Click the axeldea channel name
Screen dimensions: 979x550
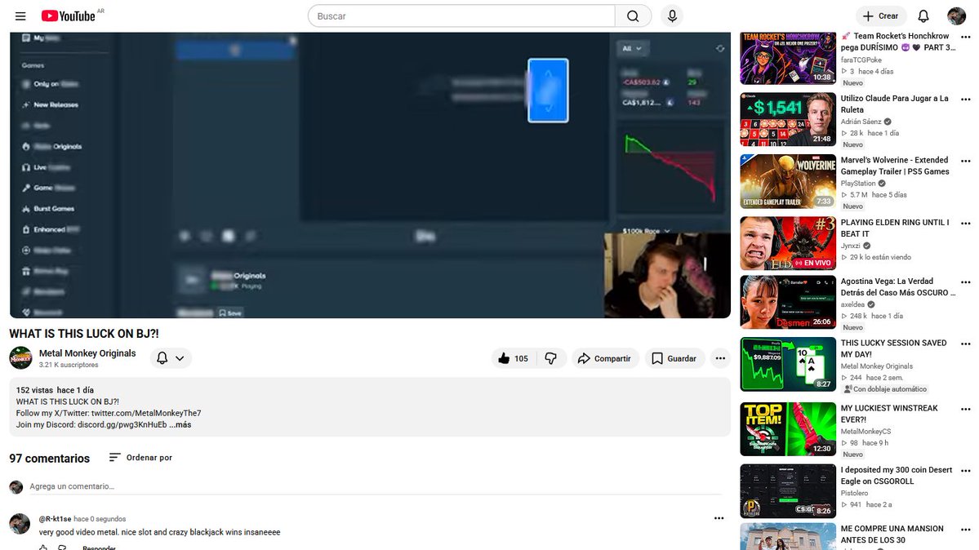(852, 304)
